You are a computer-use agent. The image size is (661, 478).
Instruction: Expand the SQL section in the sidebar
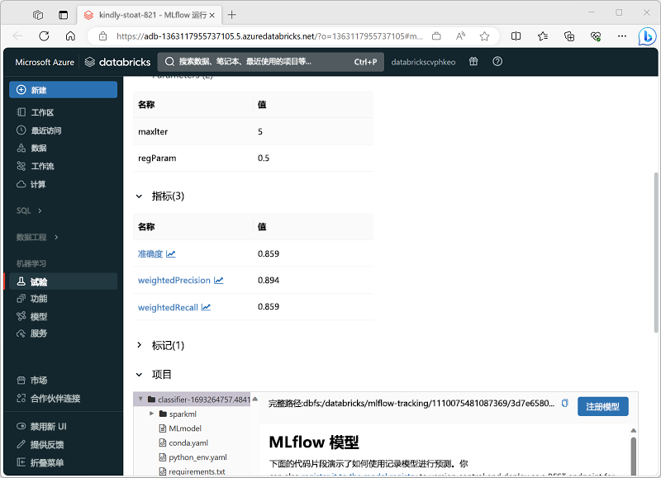pos(40,211)
